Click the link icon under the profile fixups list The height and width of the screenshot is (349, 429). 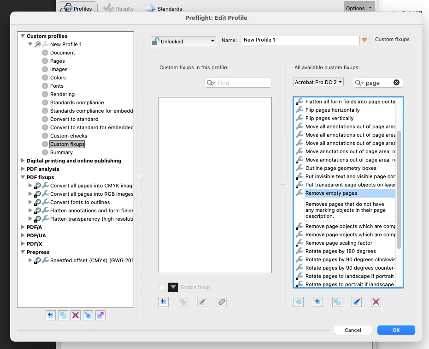click(x=222, y=302)
